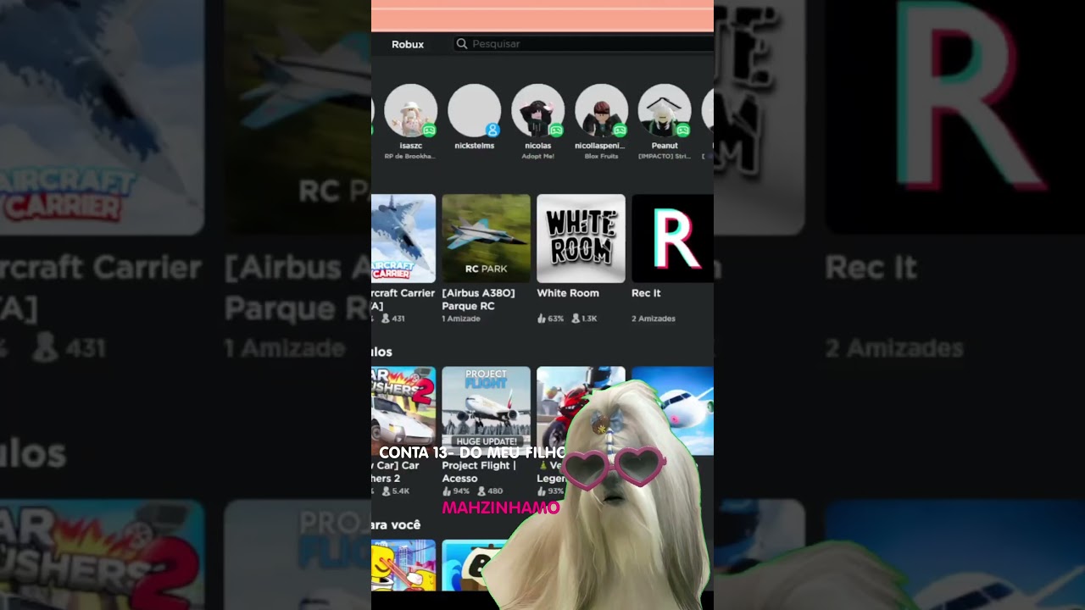1085x610 pixels.
Task: Click in-game status badge on isaszc
Action: pyautogui.click(x=429, y=130)
